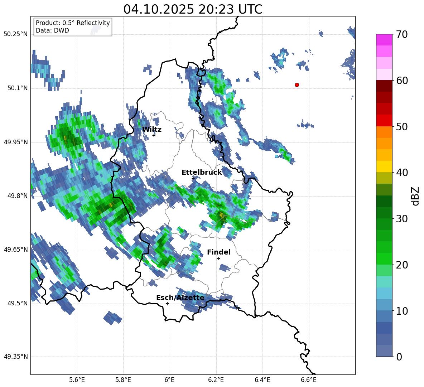
Task: Click the colorbar value 0
Action: [399, 357]
